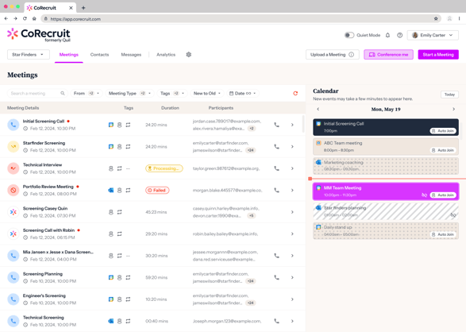Screen dimensions: 466x332
Task: Go to previous calendar day
Action: coord(318,109)
